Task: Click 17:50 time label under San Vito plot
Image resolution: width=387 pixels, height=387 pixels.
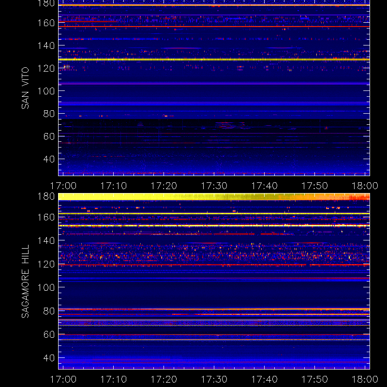Action: (x=315, y=186)
